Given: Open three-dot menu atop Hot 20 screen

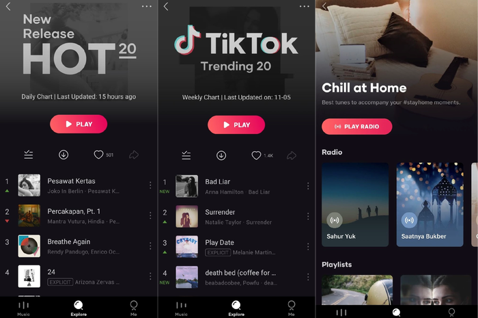Looking at the screenshot, I should (147, 6).
